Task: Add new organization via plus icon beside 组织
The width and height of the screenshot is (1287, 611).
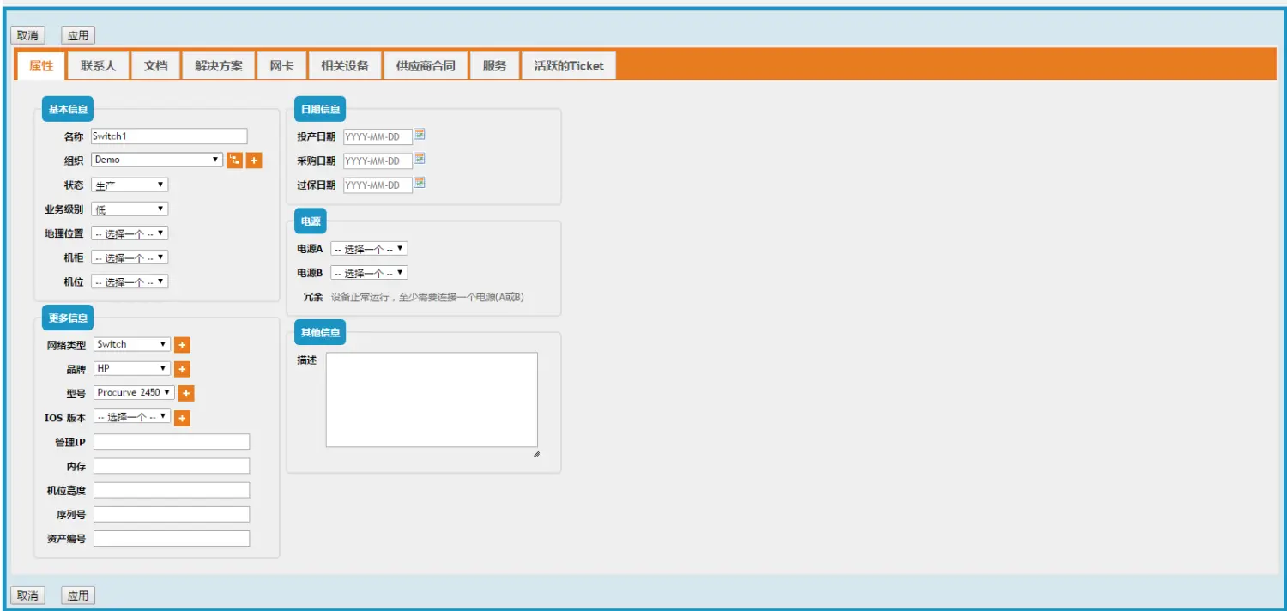Action: click(x=254, y=160)
